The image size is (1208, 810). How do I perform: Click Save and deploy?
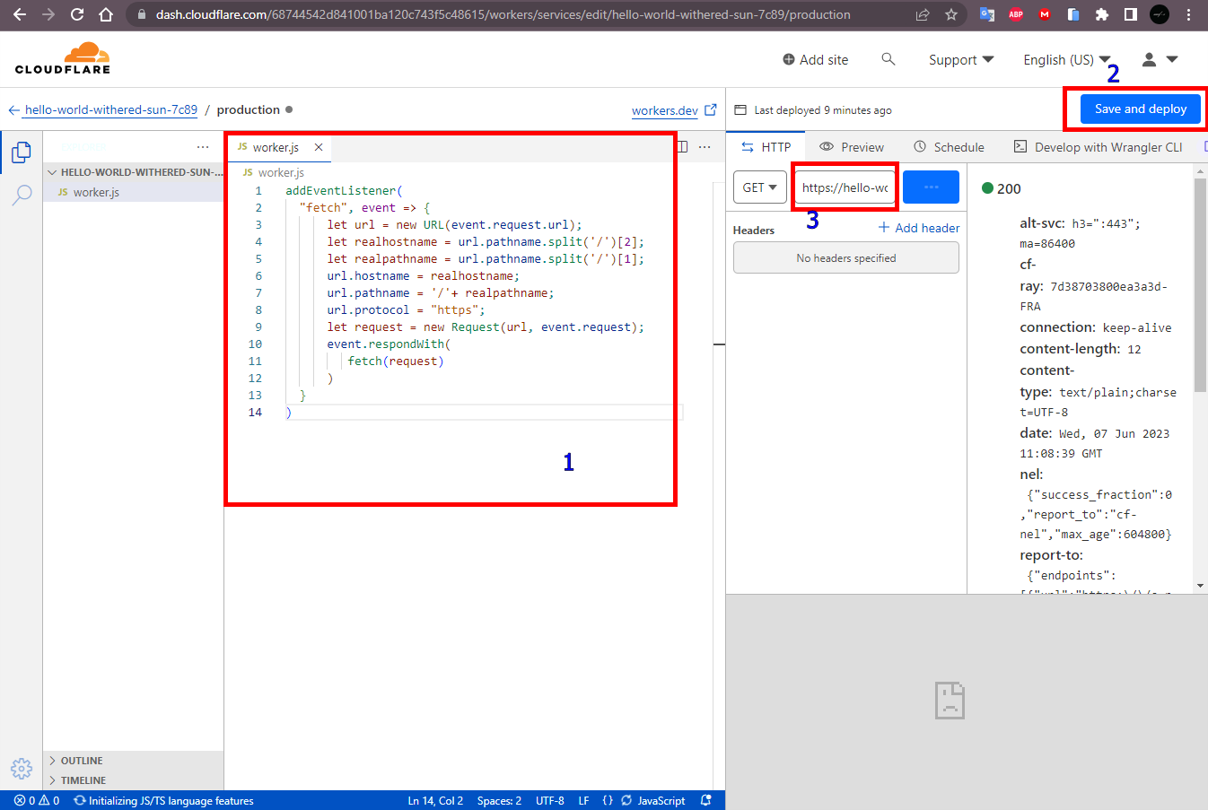tap(1141, 109)
